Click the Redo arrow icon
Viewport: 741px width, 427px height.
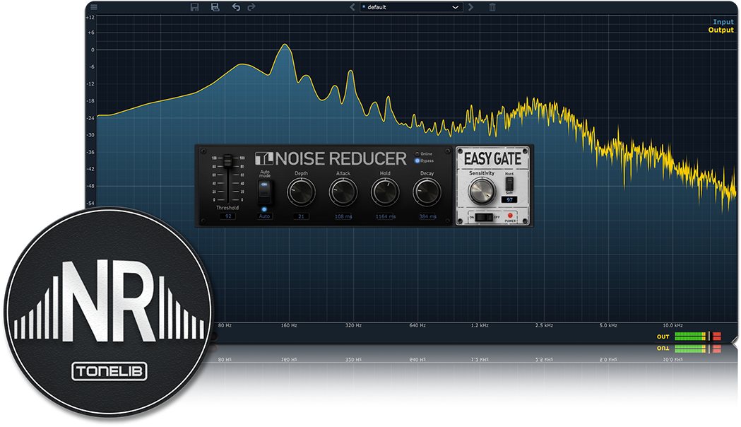252,7
